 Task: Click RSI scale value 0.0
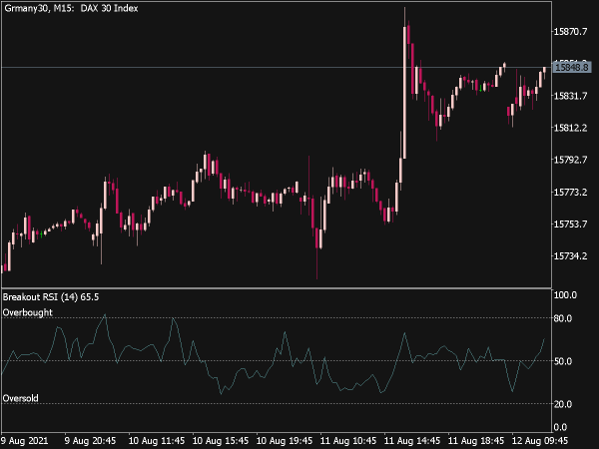pos(560,427)
